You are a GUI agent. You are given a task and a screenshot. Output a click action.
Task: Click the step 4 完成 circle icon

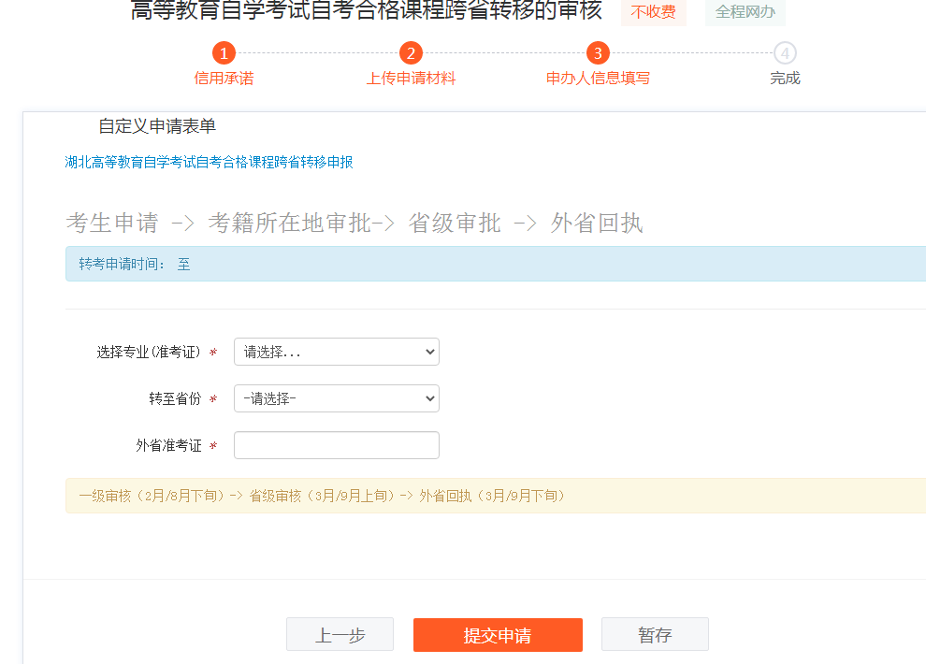click(x=784, y=53)
